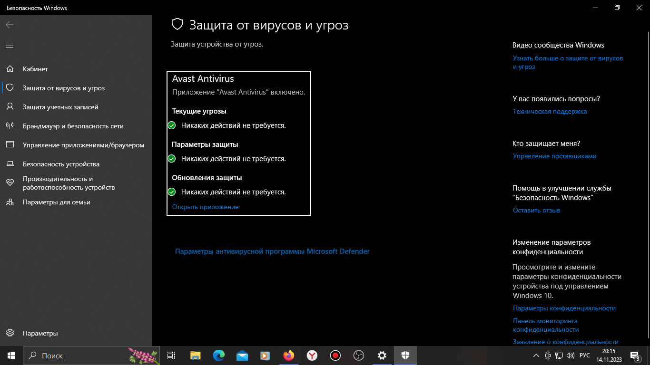The width and height of the screenshot is (650, 365).
Task: Launch Microsoft Edge from taskbar
Action: tap(218, 355)
